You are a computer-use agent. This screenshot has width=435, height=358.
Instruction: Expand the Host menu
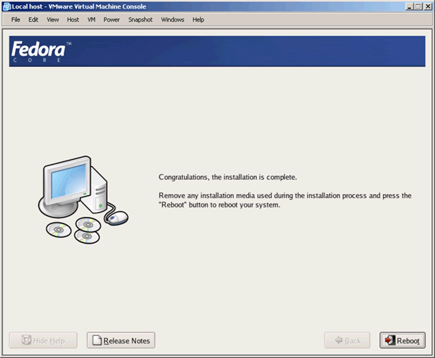pos(73,19)
